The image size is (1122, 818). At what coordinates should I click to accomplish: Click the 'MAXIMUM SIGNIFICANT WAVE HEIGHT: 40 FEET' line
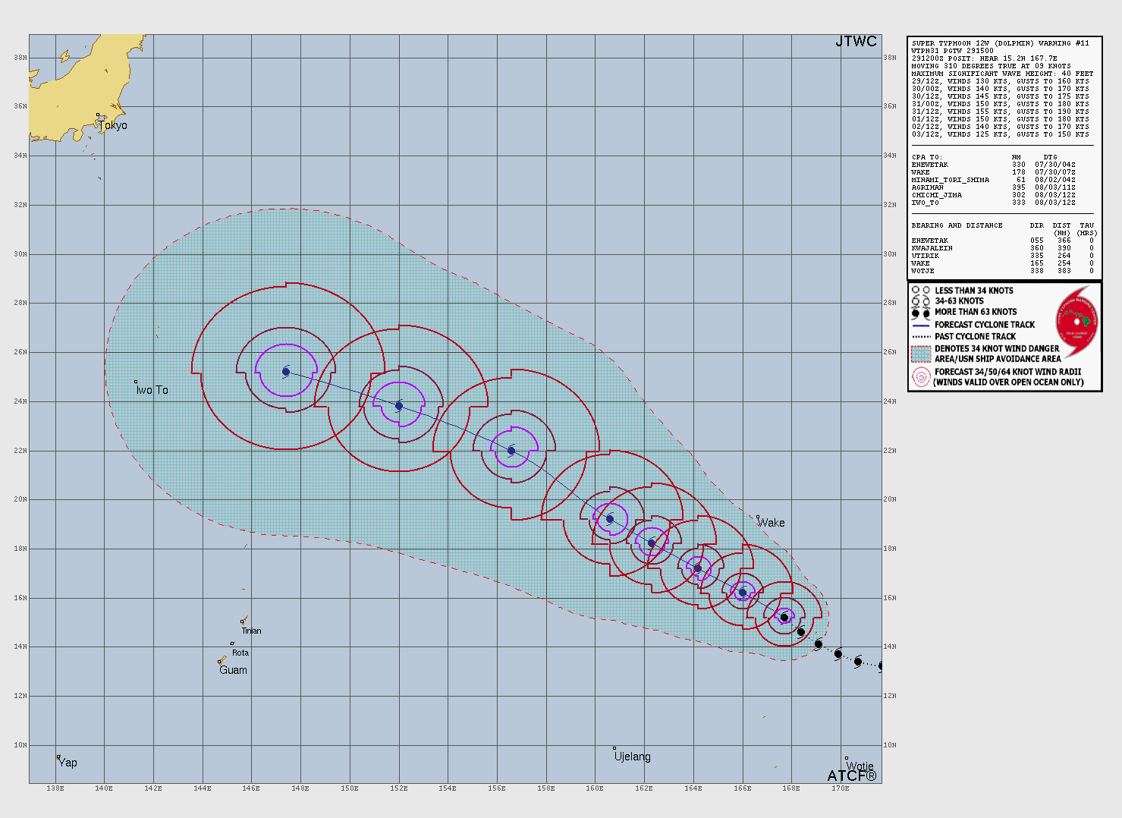click(x=1002, y=74)
